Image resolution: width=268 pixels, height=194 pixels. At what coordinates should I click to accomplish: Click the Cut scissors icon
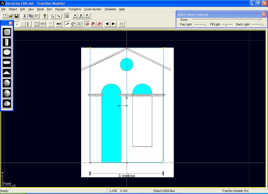(x=24, y=16)
